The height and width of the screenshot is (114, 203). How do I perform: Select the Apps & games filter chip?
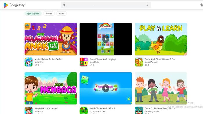[33, 13]
